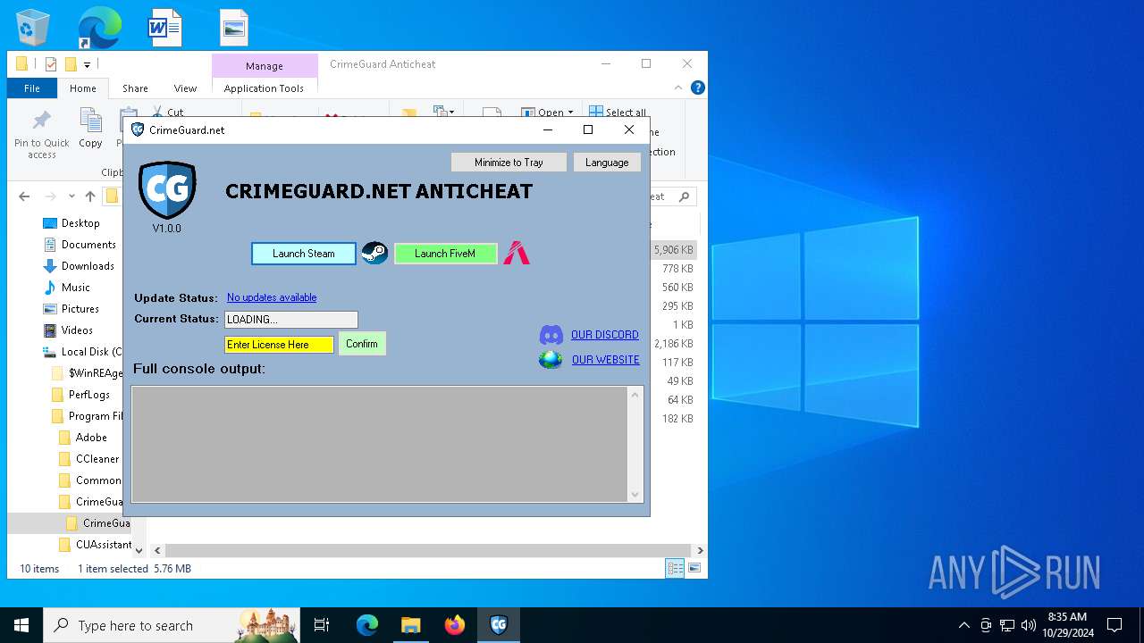Open the recent locations dropdown arrow
Image resolution: width=1144 pixels, height=643 pixels.
(71, 196)
